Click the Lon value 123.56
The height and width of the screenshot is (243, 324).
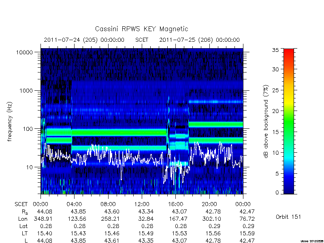77,219
